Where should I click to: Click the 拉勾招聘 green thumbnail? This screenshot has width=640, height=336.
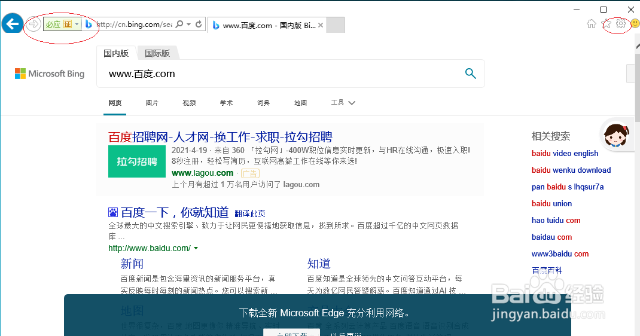tap(137, 161)
